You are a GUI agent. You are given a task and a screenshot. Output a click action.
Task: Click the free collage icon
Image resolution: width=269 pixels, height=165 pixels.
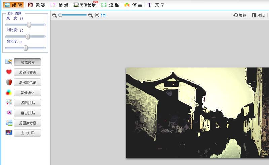[9, 112]
